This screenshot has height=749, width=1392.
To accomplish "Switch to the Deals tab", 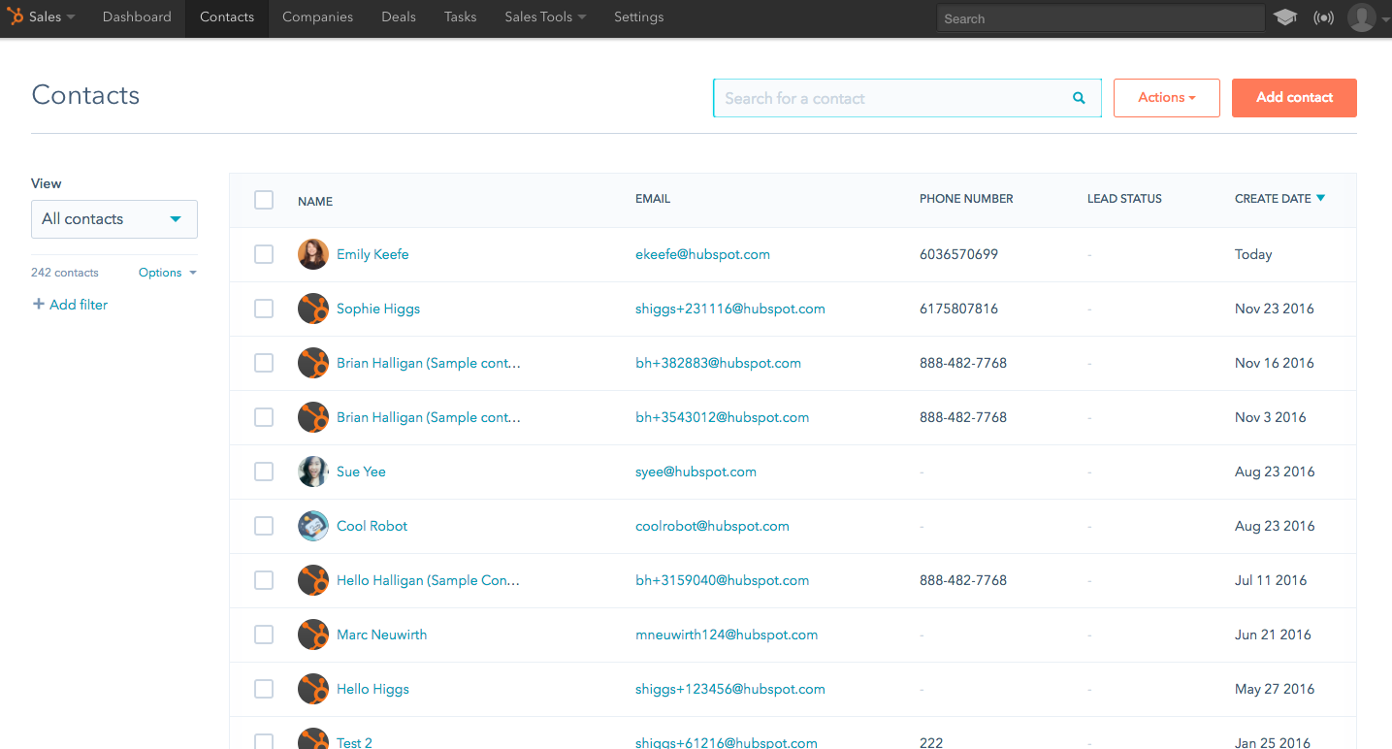I will (399, 16).
